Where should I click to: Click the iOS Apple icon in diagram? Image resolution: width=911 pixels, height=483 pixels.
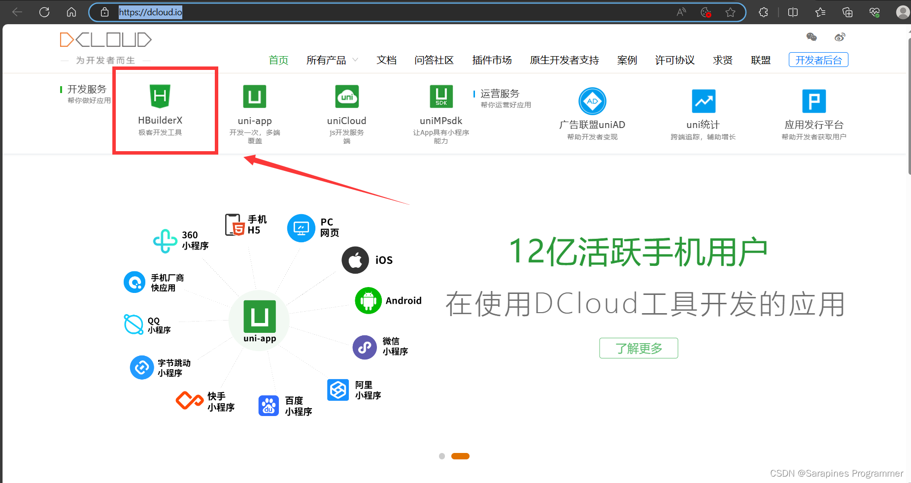click(x=355, y=260)
